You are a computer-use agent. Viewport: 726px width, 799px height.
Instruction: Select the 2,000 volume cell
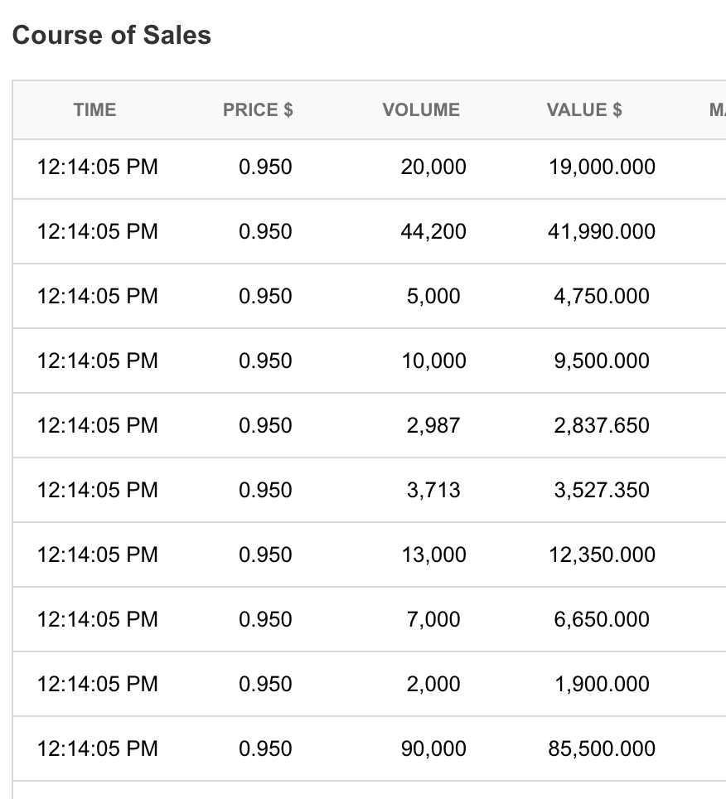pos(433,685)
